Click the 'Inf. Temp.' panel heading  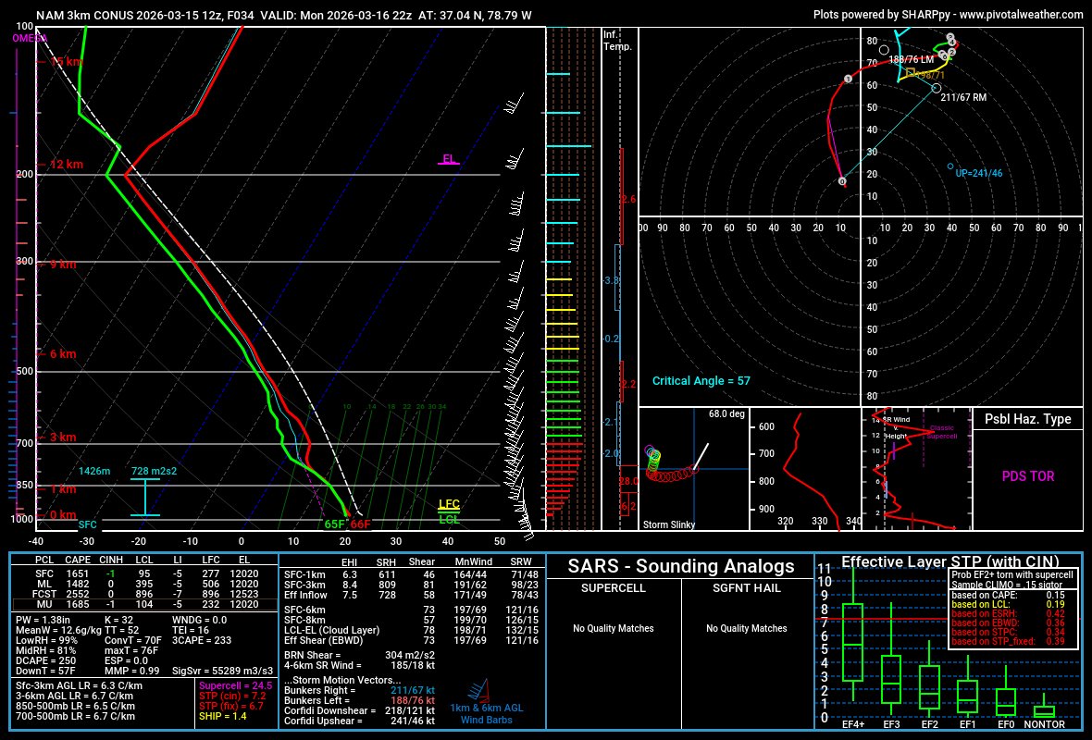pos(618,41)
